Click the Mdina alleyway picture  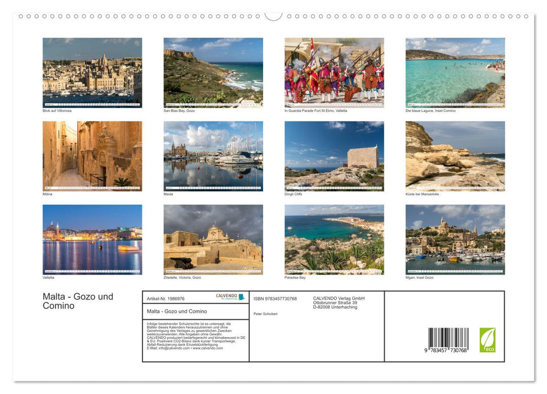92,155
